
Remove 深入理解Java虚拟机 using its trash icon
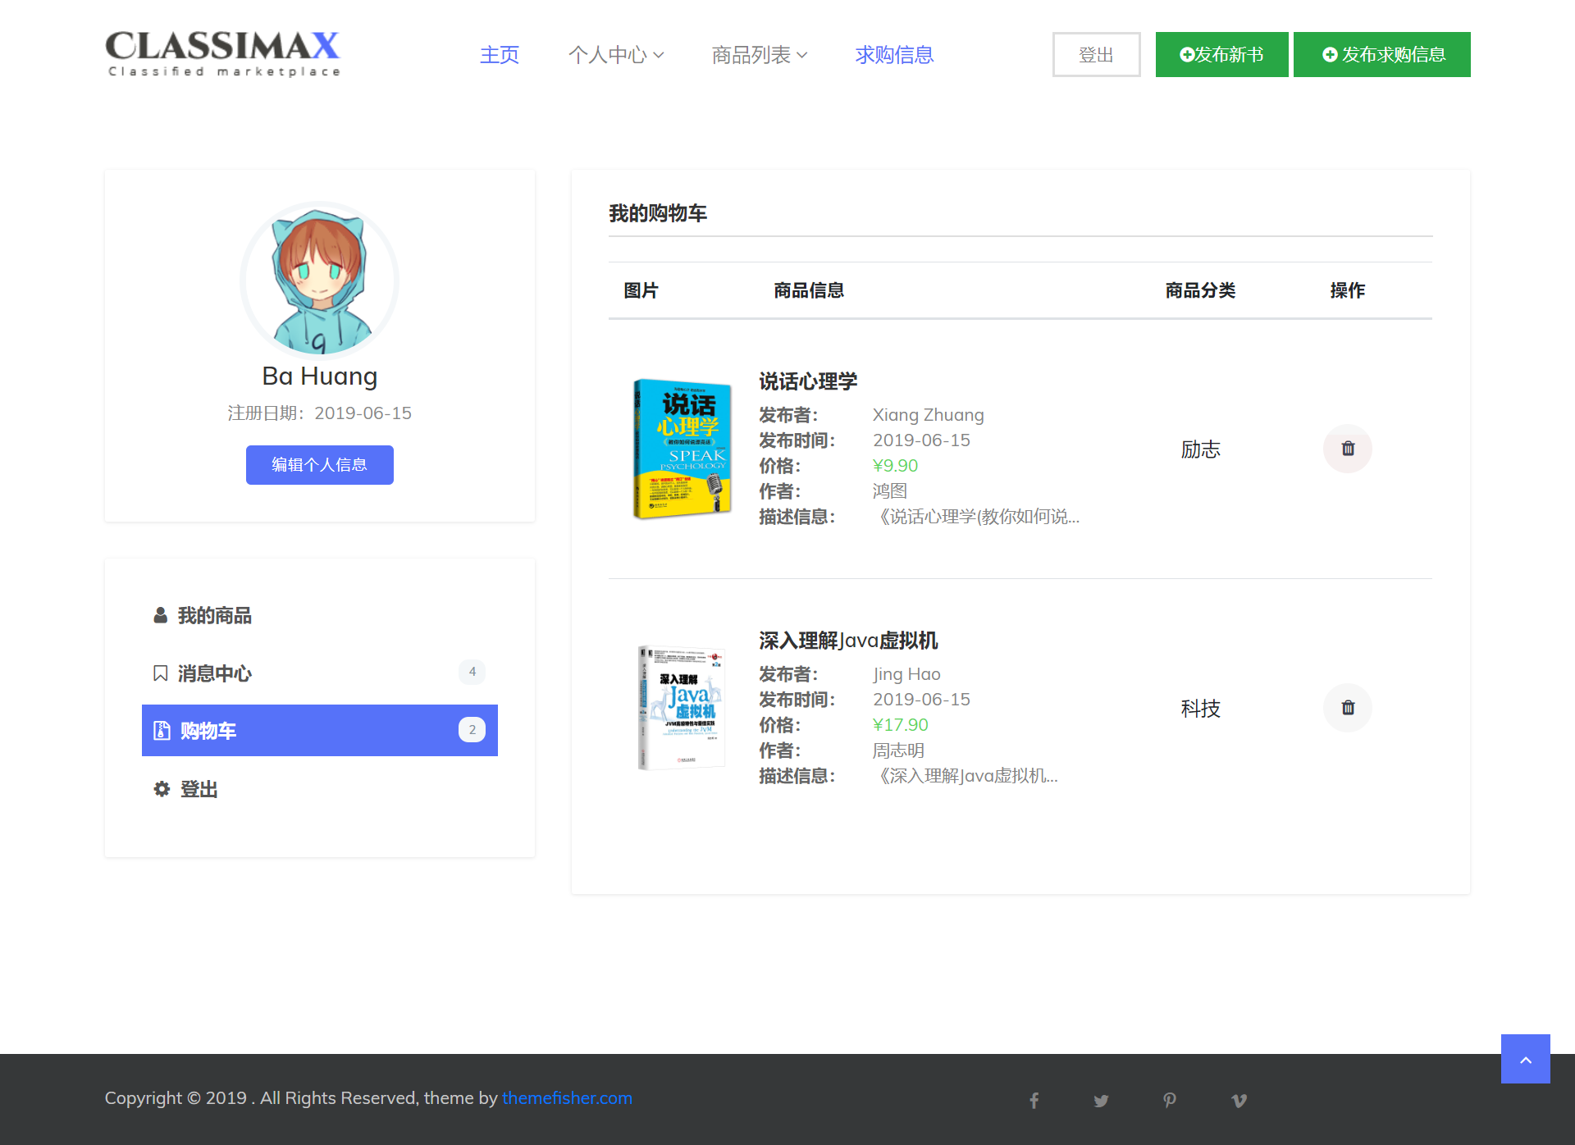click(x=1347, y=708)
